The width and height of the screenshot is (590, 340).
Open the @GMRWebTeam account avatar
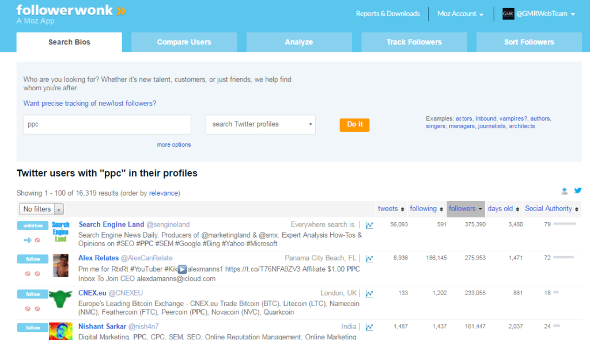click(508, 14)
